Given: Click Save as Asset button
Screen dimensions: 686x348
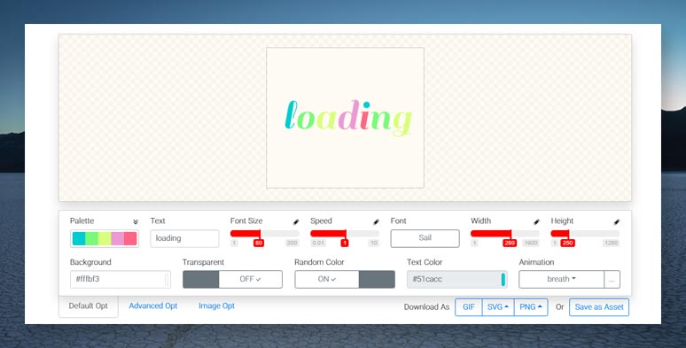Looking at the screenshot, I should click(599, 307).
